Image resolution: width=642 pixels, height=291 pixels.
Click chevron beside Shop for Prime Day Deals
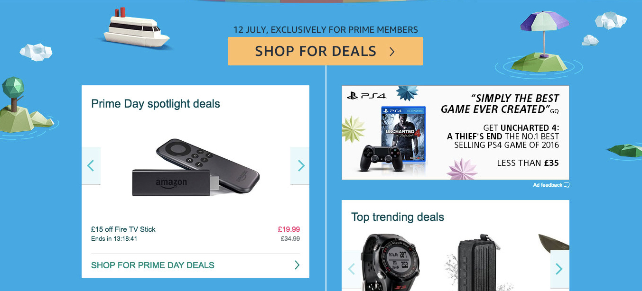point(297,265)
